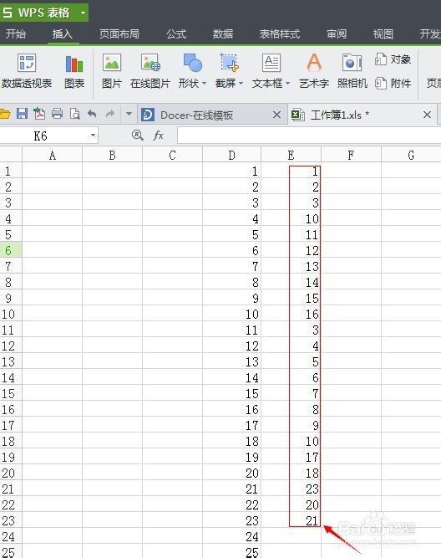Screen dimensions: 441x558
Task: Expand the 截屏 dropdown arrow
Action: [x=241, y=84]
